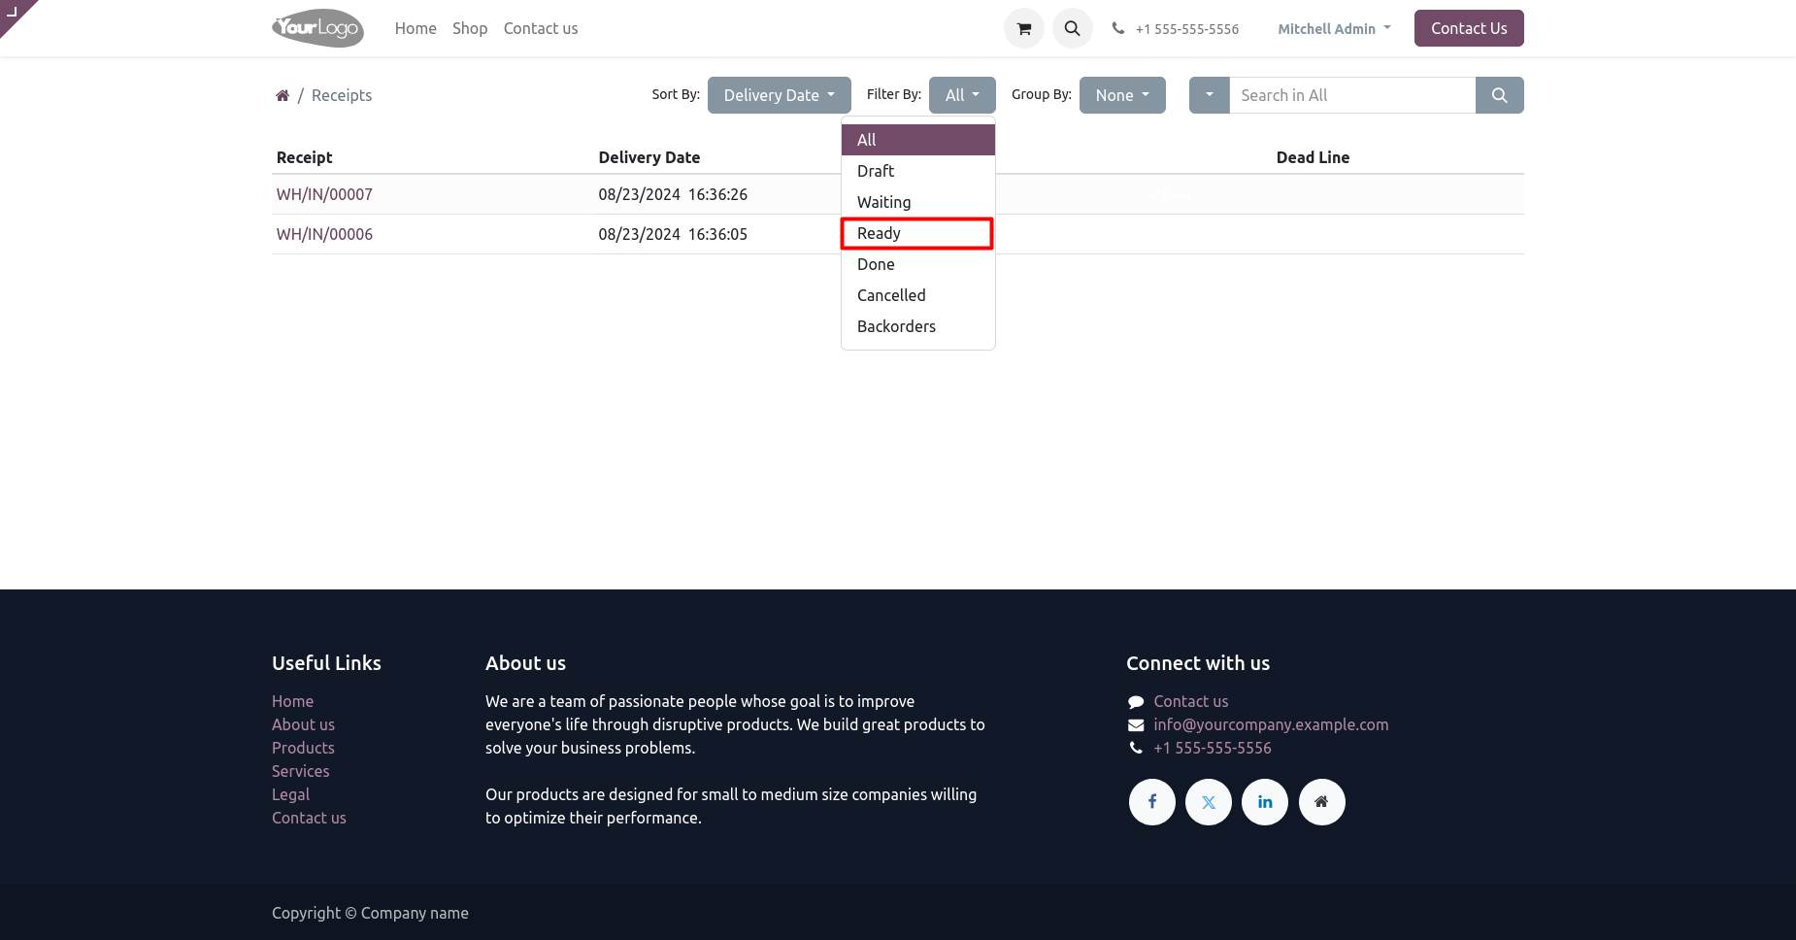Screen dimensions: 1796x940
Task: Open the Shop nav link
Action: 470,28
